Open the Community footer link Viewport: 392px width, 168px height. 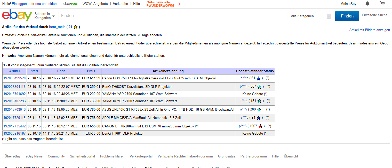56,156
